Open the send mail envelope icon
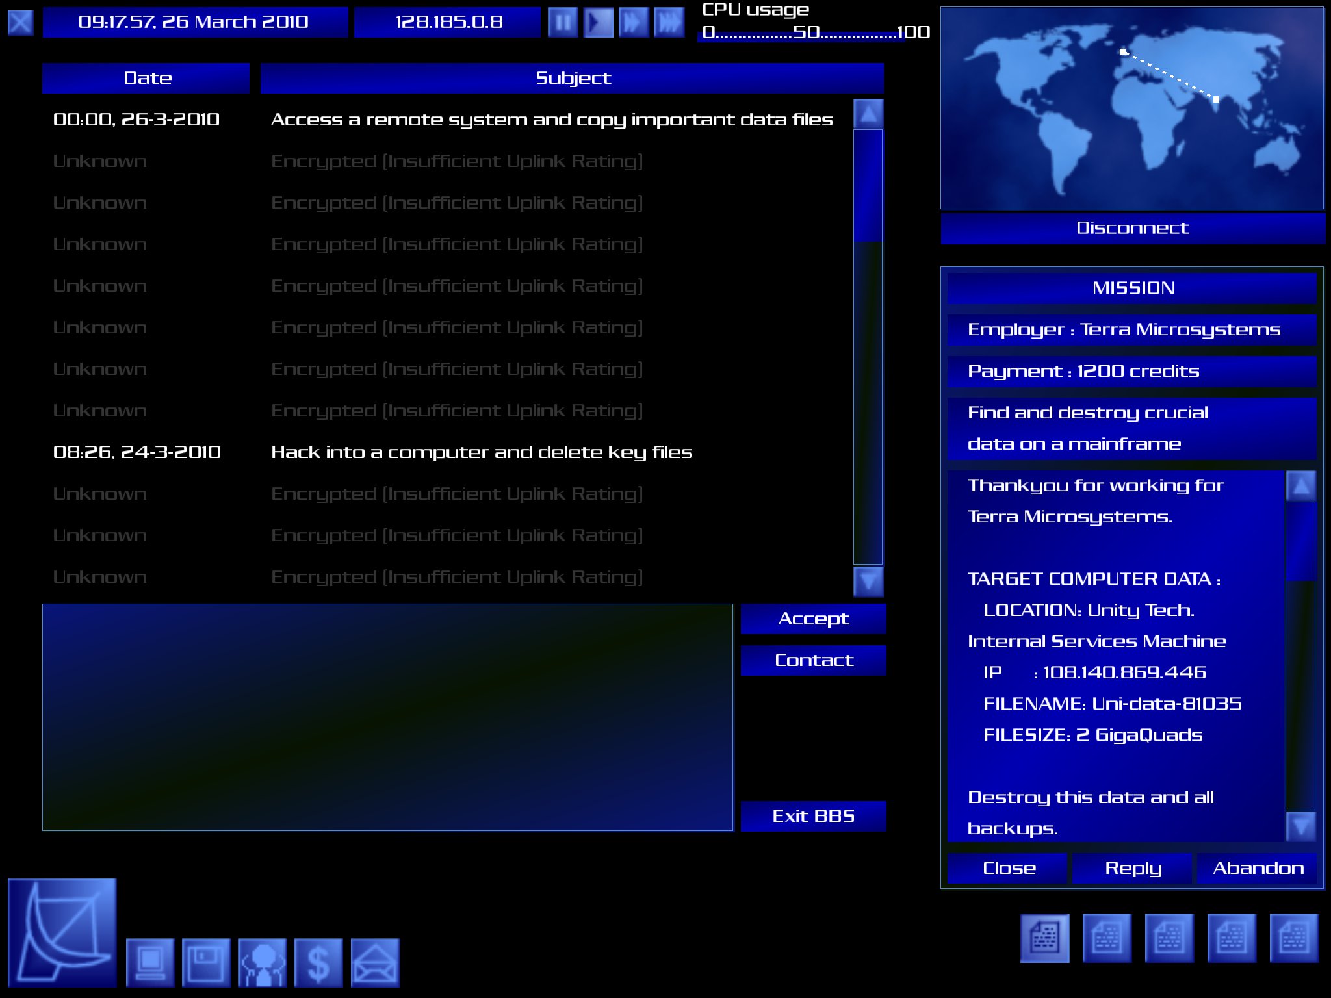 pos(375,962)
